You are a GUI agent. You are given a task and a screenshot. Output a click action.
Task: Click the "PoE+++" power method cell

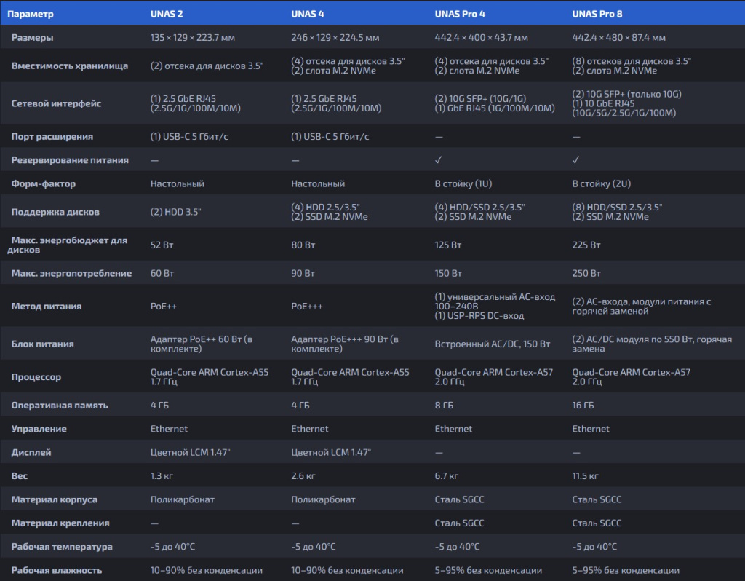(308, 307)
